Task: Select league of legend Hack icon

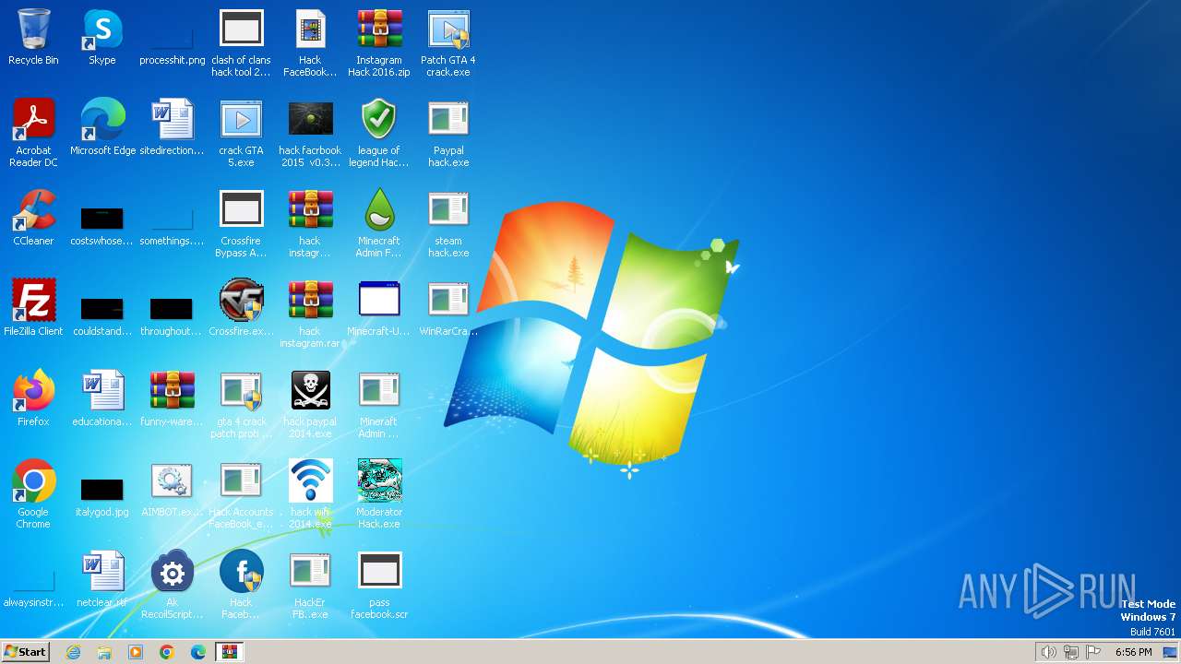Action: tap(379, 120)
